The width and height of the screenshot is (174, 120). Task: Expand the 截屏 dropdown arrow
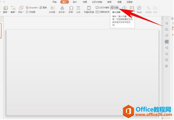(x=16, y=12)
